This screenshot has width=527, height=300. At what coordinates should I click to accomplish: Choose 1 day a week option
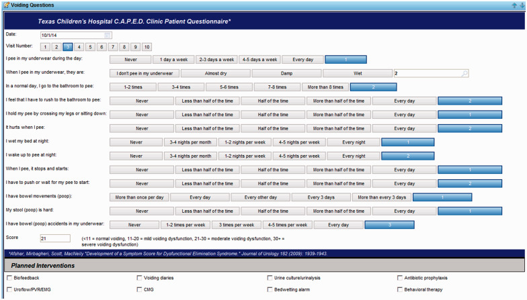tap(173, 59)
